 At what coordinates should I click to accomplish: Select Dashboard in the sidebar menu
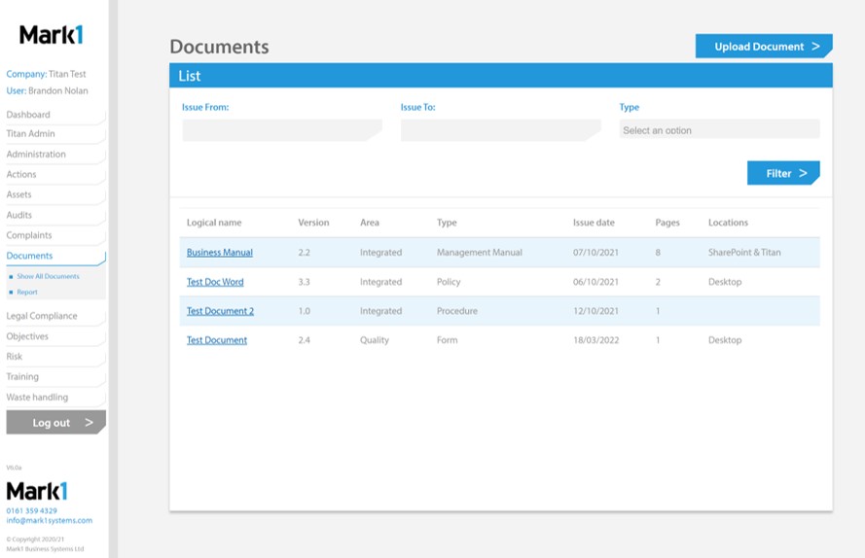click(28, 115)
